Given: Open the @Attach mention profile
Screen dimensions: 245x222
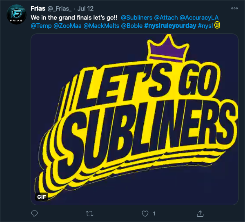Looking at the screenshot, I should 166,18.
